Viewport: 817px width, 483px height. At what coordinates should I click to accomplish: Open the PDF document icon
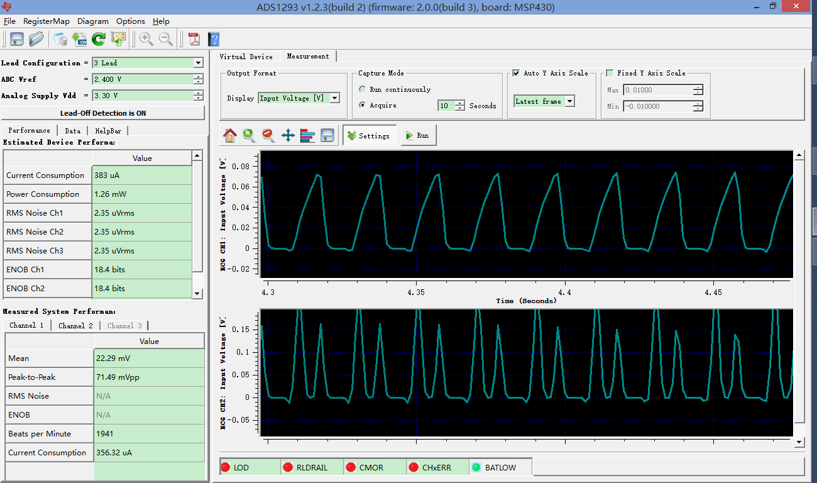point(194,39)
